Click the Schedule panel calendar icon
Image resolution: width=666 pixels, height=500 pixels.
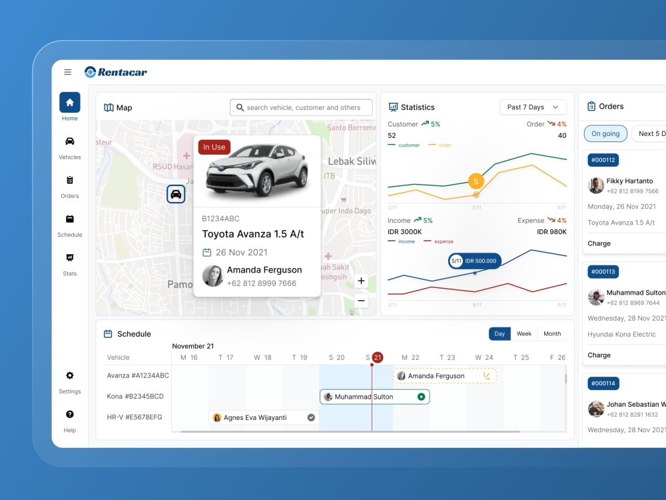click(108, 334)
